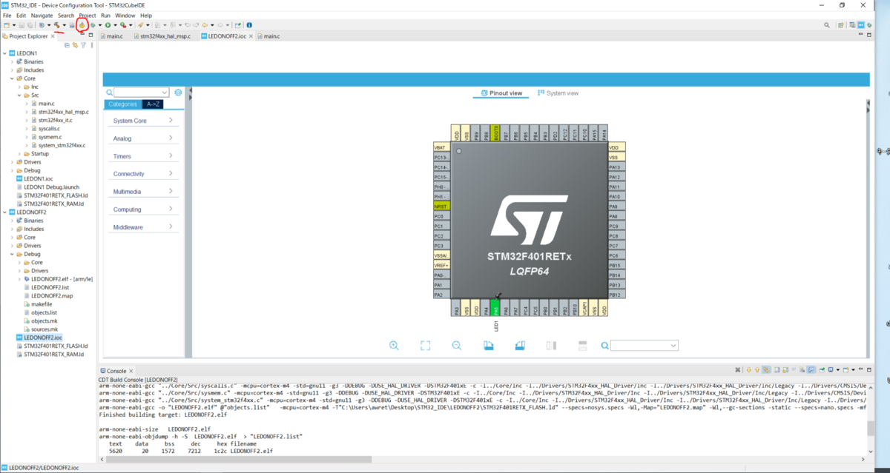The width and height of the screenshot is (890, 473).
Task: Select the Startup folder under LEDON1 Core
Action: point(40,154)
